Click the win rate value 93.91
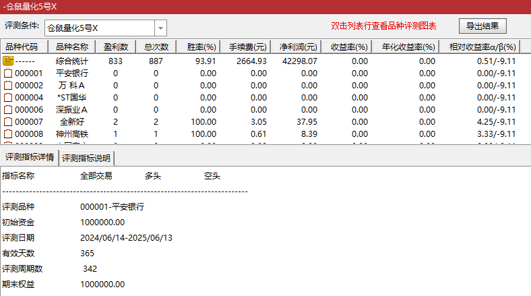This screenshot has height=296, width=531. 206,61
